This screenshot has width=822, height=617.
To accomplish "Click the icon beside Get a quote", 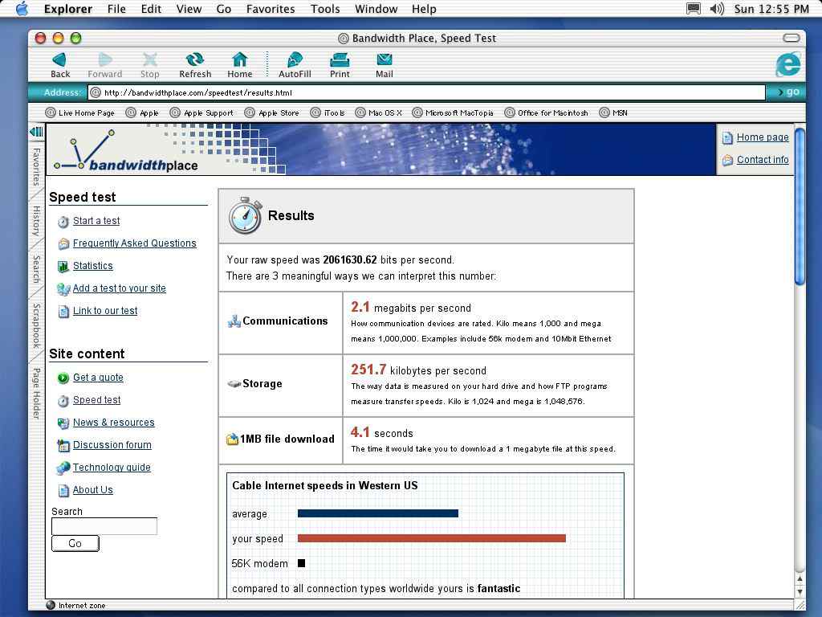I will [x=63, y=378].
